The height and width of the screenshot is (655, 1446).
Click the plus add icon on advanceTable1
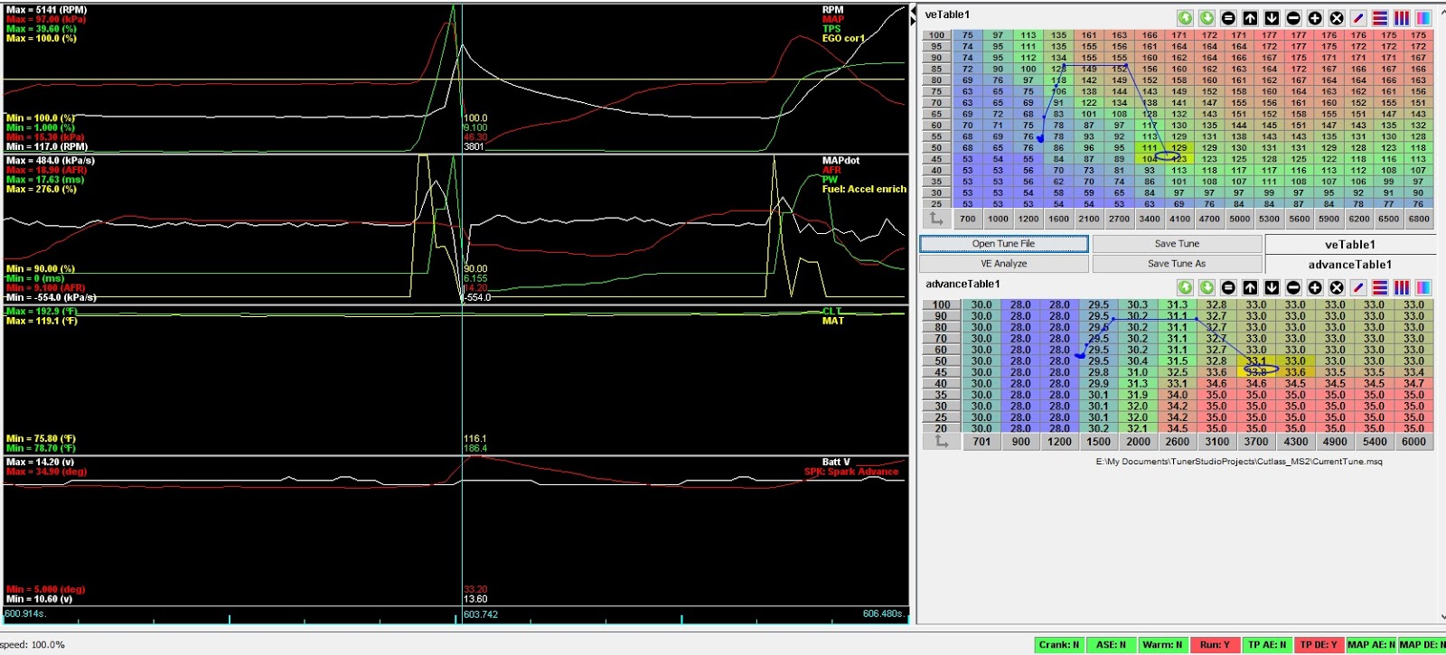coord(1315,287)
